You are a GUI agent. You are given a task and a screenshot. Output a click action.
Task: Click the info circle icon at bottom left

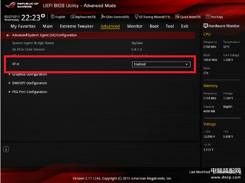[6, 149]
